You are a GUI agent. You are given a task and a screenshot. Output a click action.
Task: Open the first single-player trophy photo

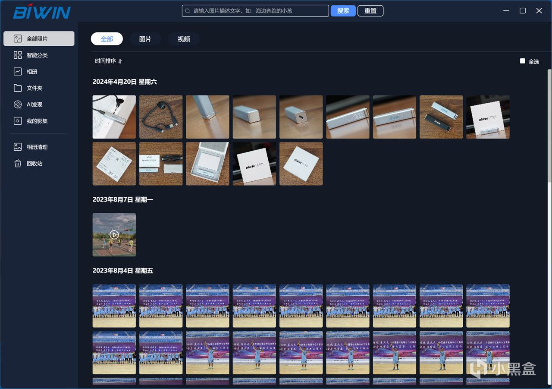(207, 353)
